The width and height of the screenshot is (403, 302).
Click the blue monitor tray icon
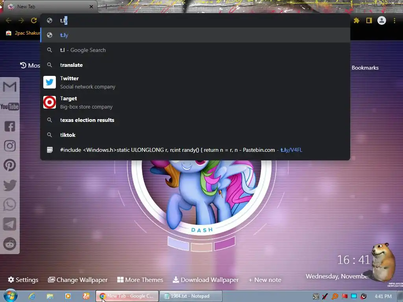tap(354, 296)
